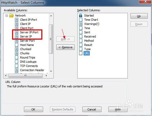The width and height of the screenshot is (152, 116).
Task: Select highlighted URL in selected columns
Action: (x=87, y=53)
